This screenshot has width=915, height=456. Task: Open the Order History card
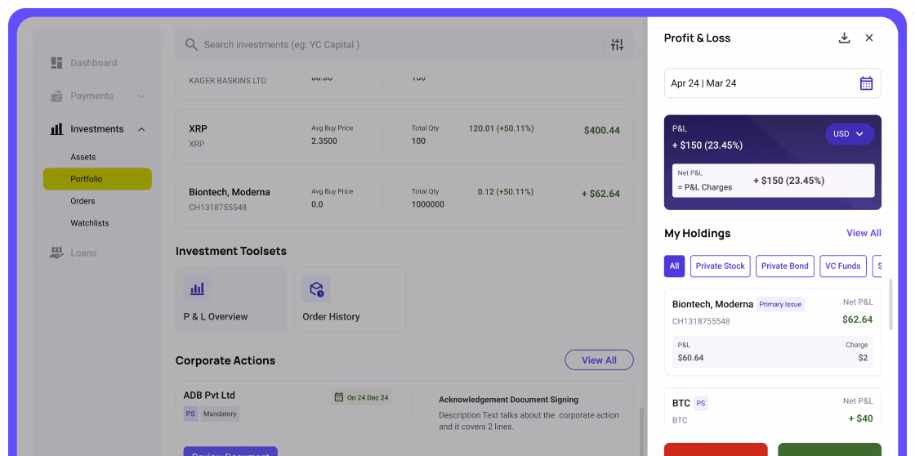click(350, 300)
